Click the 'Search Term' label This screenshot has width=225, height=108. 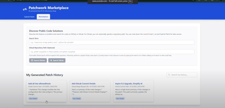(x=34, y=38)
